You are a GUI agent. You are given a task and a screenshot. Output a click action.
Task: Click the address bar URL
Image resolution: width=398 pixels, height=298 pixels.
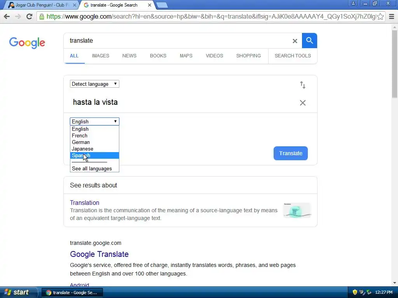click(x=211, y=17)
